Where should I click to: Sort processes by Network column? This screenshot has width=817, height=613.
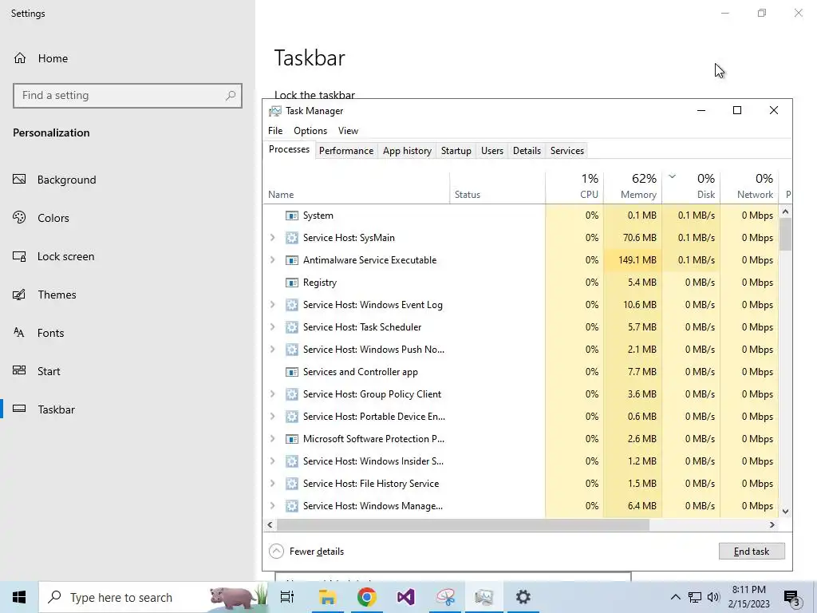[749, 188]
